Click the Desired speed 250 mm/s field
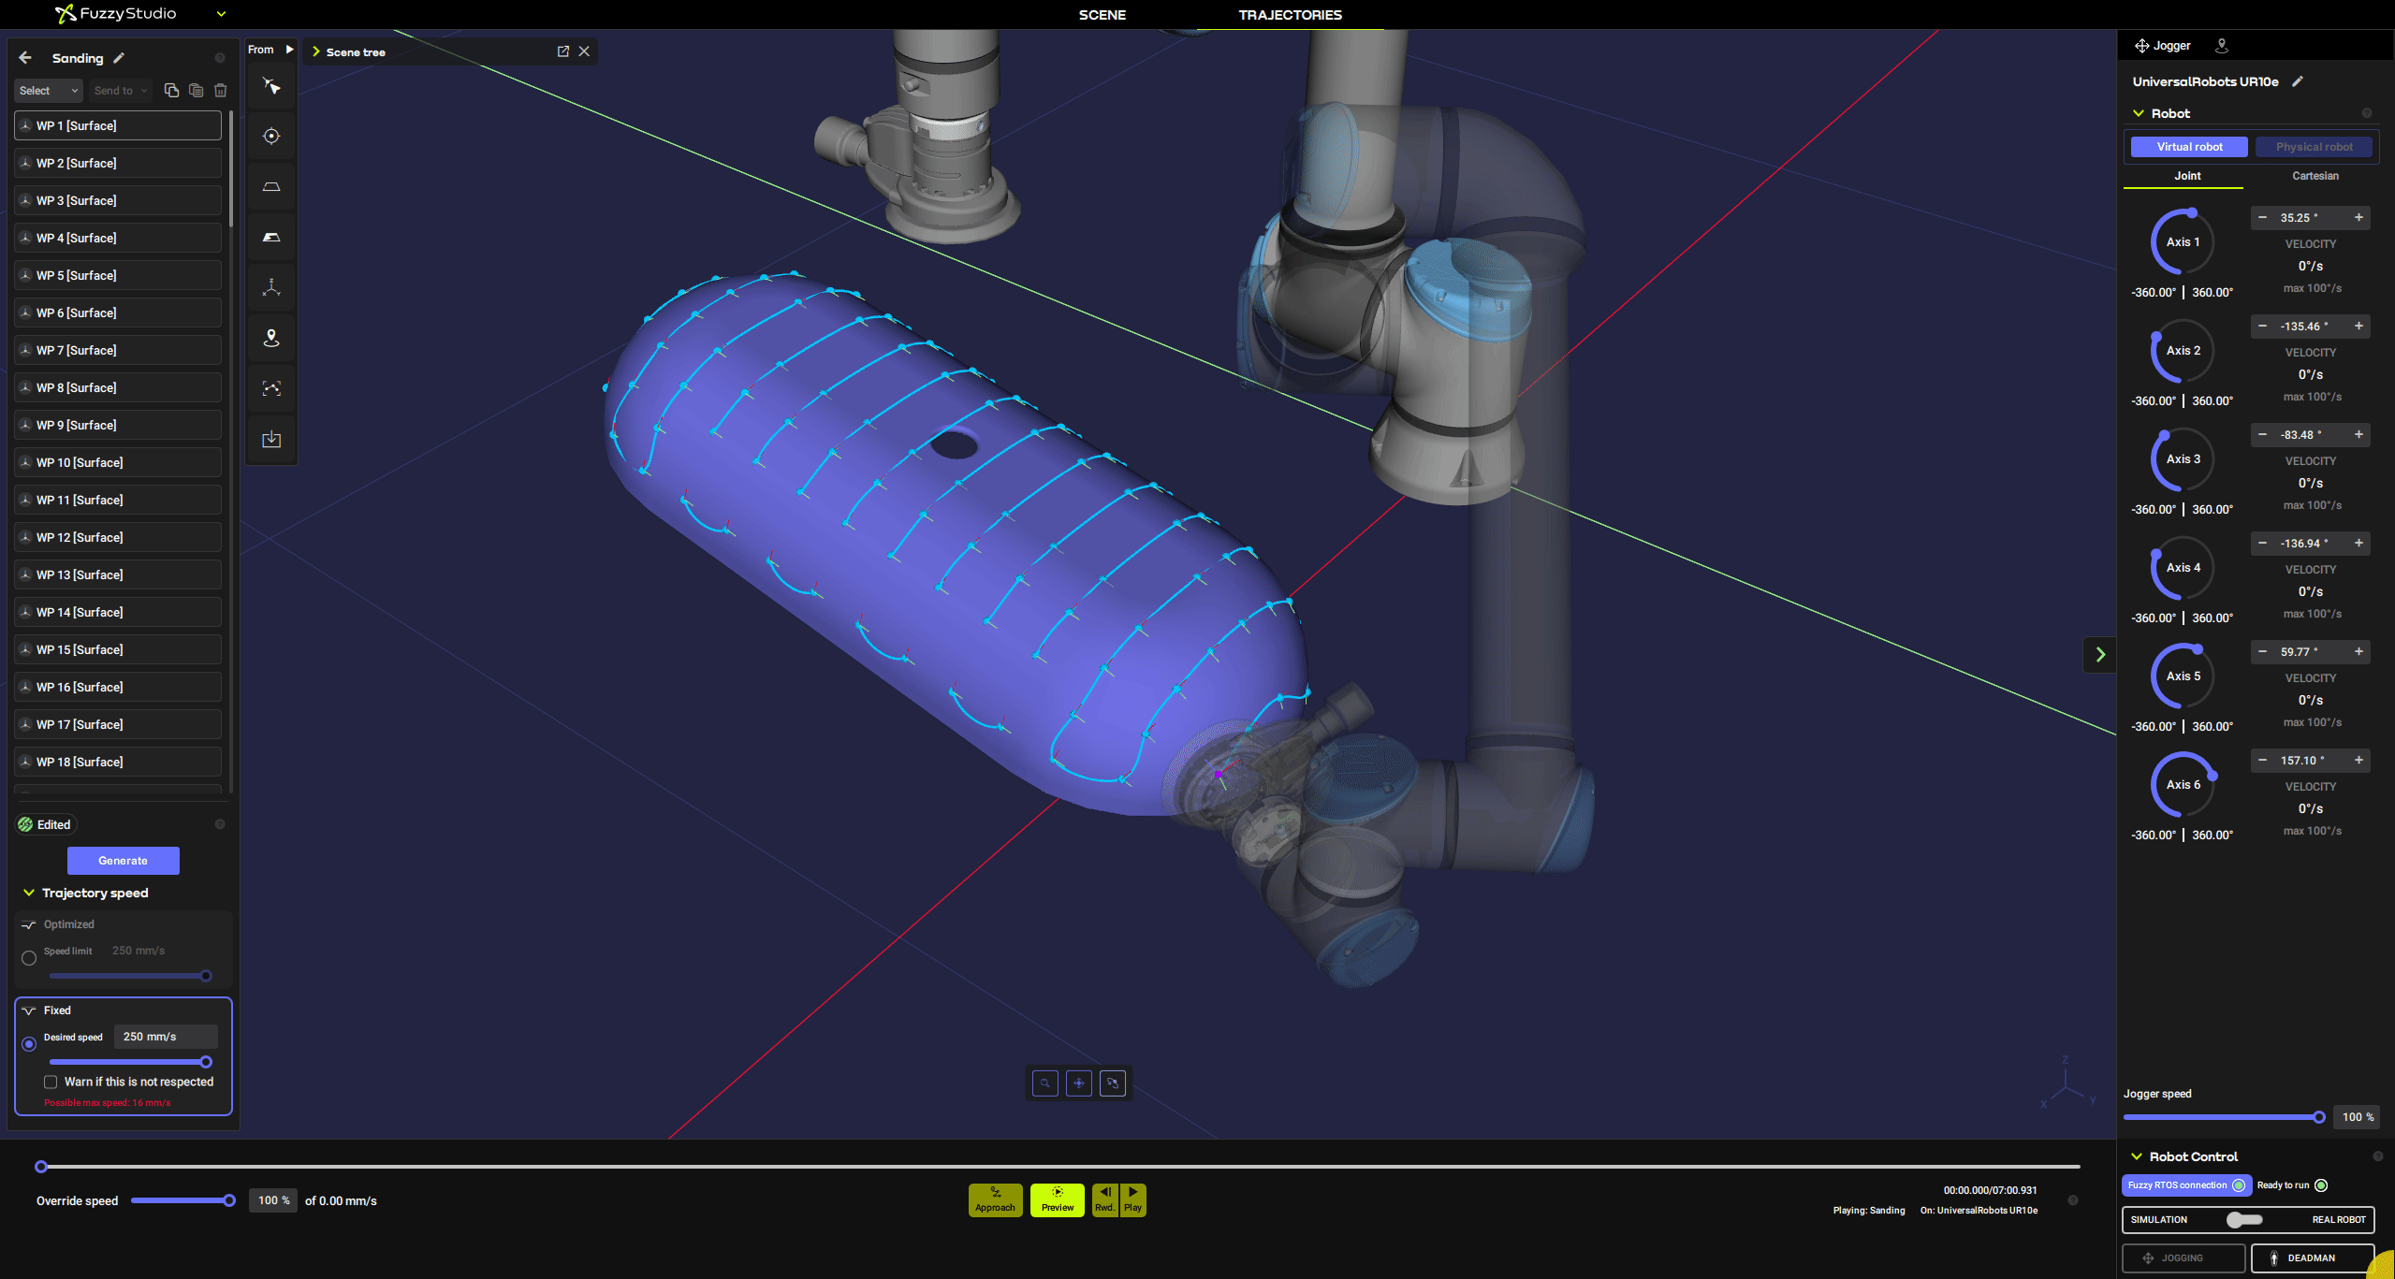Viewport: 2395px width, 1279px height. pyautogui.click(x=166, y=1037)
